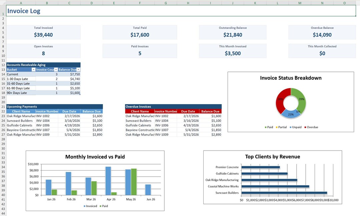Click the Outstanding Balance value $21,840
The width and height of the screenshot is (360, 216).
click(233, 35)
